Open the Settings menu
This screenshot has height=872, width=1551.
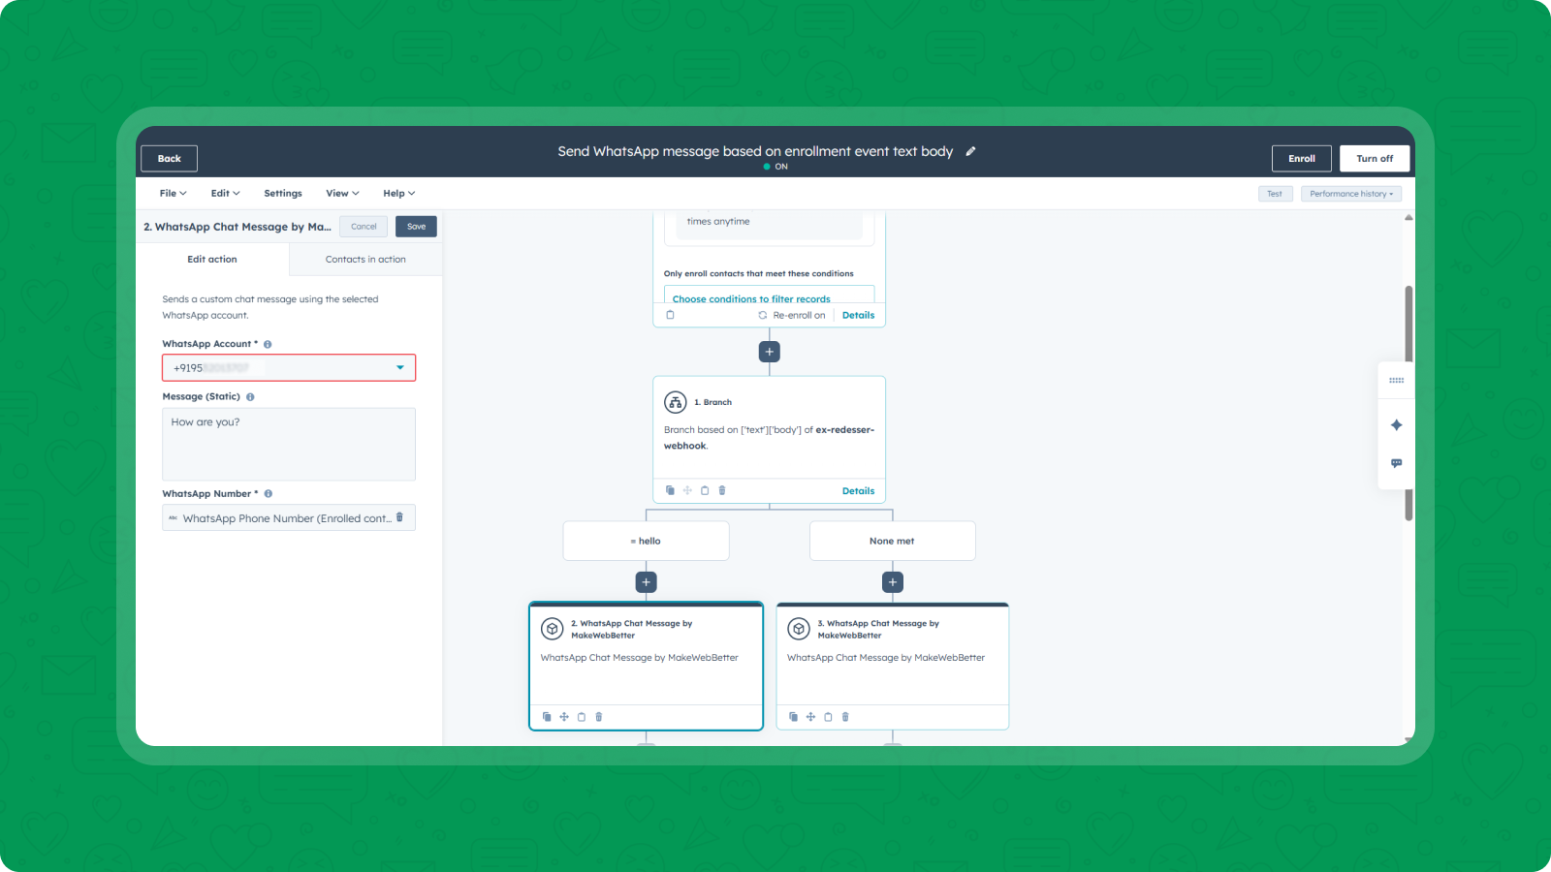click(x=282, y=193)
